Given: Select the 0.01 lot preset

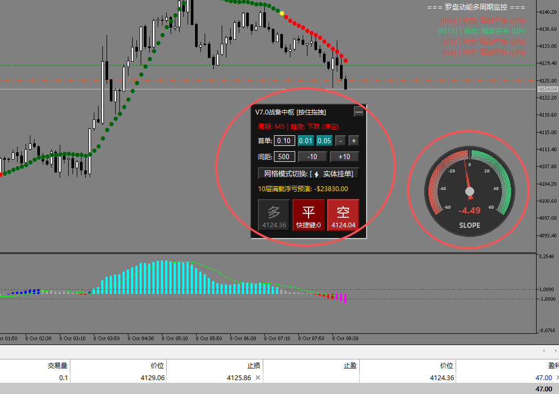Looking at the screenshot, I should click(x=305, y=141).
